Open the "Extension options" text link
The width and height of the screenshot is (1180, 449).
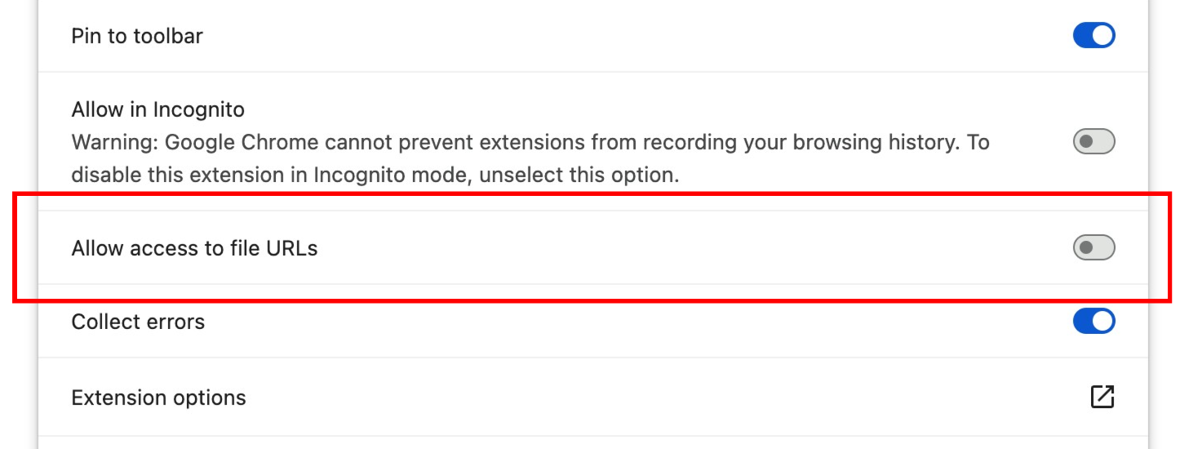(159, 398)
